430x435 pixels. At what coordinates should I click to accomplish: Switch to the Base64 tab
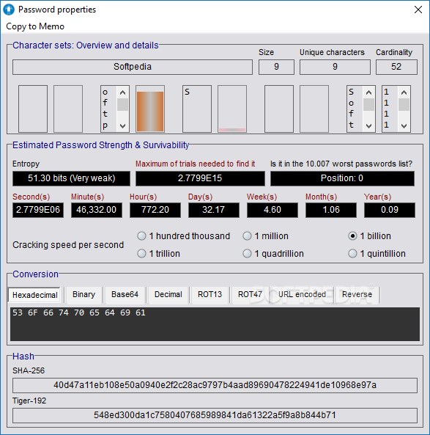pyautogui.click(x=125, y=295)
